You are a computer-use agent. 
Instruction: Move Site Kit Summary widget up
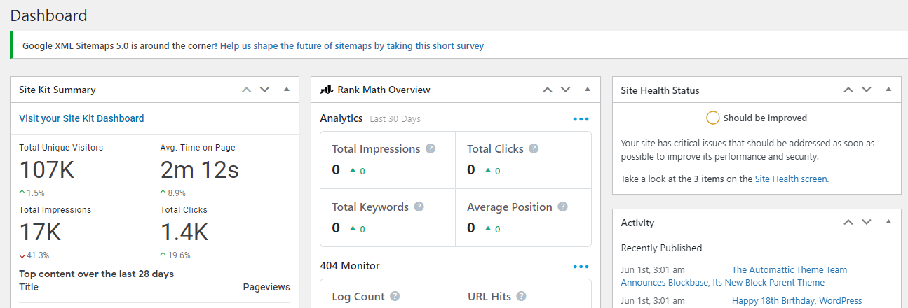coord(246,90)
